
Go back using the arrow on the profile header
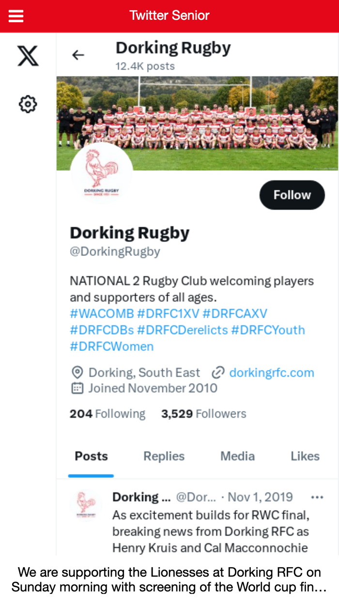point(78,55)
